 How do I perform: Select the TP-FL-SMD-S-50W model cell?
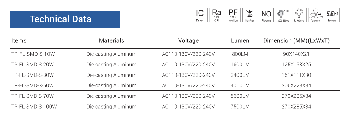pos(33,85)
